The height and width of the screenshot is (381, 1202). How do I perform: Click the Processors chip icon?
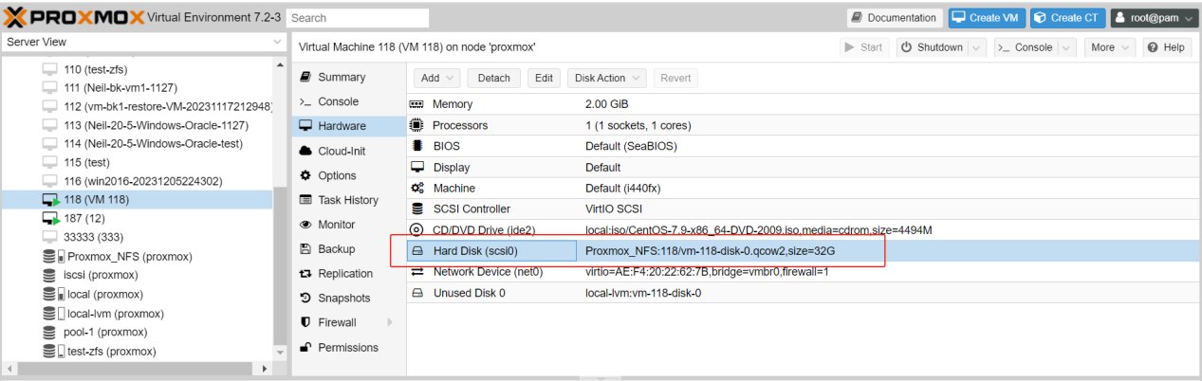(416, 125)
